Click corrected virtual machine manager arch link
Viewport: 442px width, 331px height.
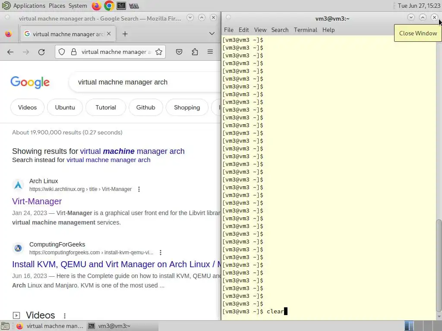[132, 151]
